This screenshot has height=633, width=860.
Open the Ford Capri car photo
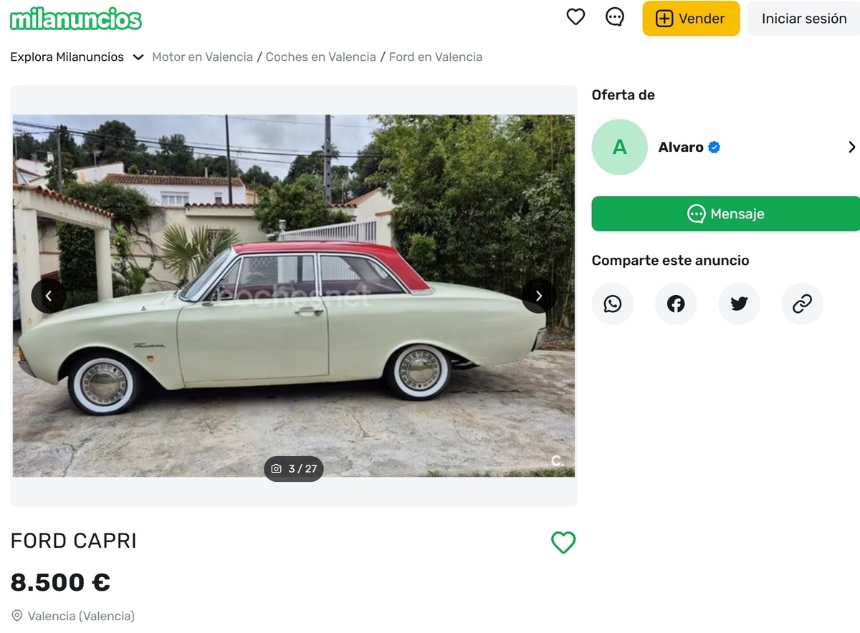pos(294,296)
